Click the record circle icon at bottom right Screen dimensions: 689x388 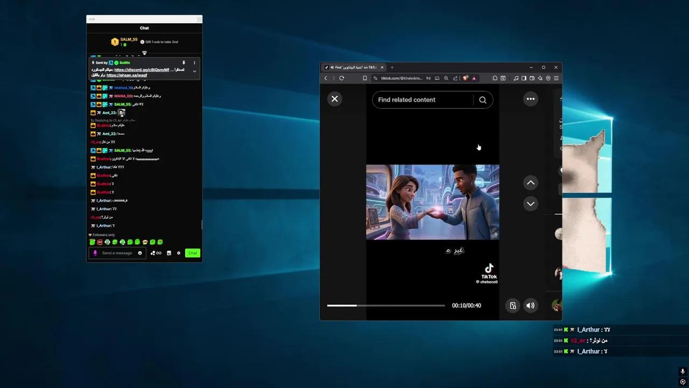683,382
